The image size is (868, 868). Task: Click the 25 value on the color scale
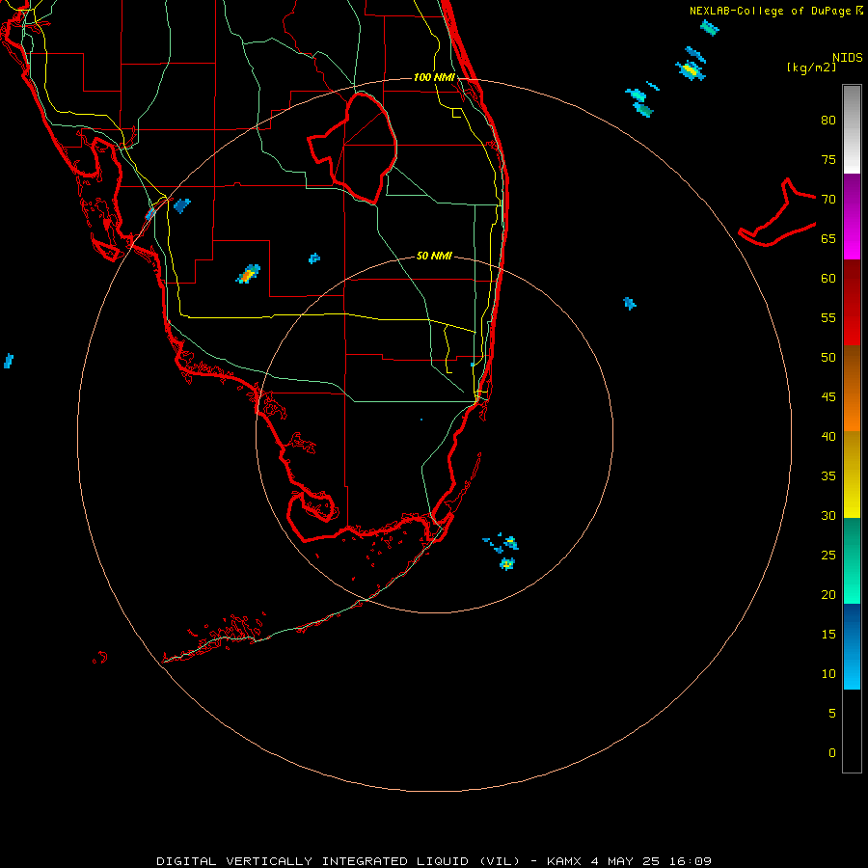(828, 555)
